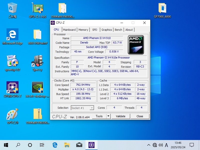This screenshot has width=200, height=150.
Task: Select the Microsoft Edge desktop shortcut
Action: click(x=12, y=36)
